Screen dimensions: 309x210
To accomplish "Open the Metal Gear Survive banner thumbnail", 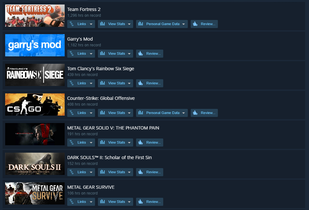I will point(35,193).
